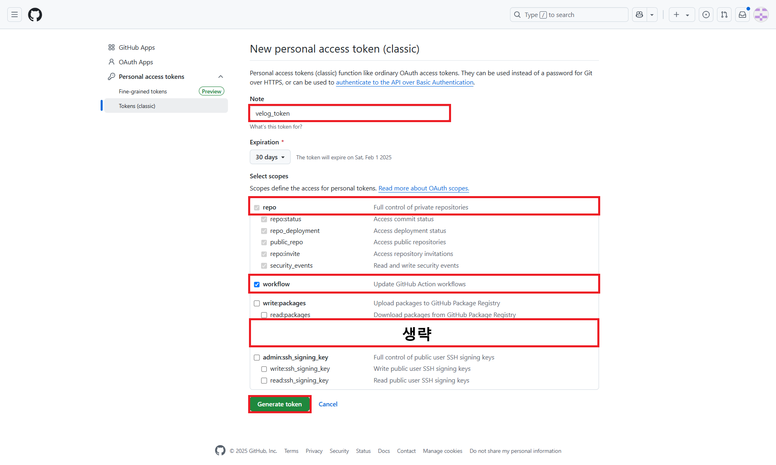Viewport: 776px width, 465px height.
Task: Open Manage cookies in footer
Action: pos(443,451)
